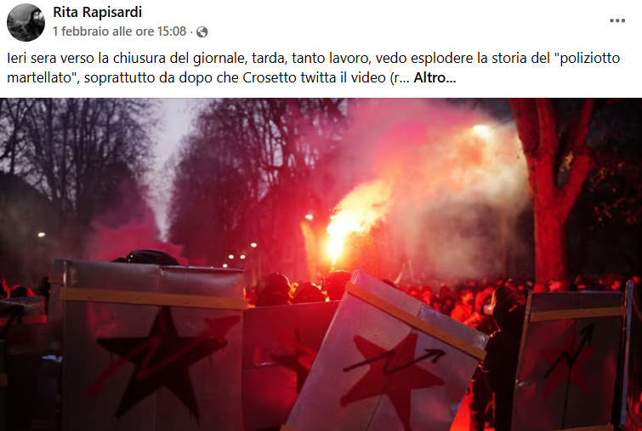Click the post text starting 'Ieri sera verso'

(x=313, y=68)
